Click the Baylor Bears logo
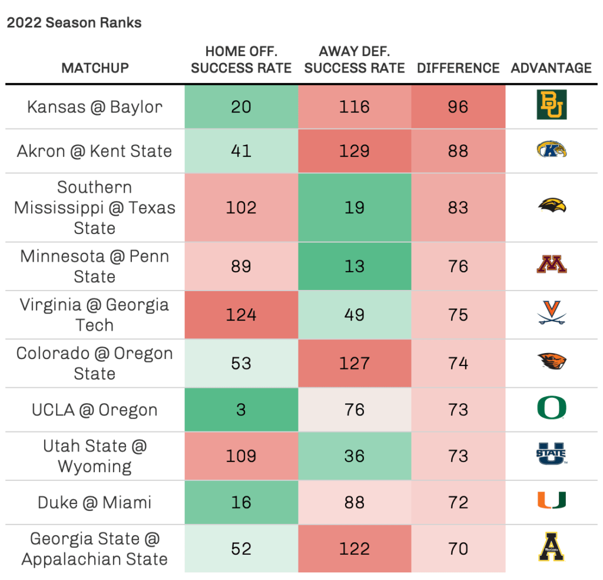The image size is (603, 580). (551, 106)
